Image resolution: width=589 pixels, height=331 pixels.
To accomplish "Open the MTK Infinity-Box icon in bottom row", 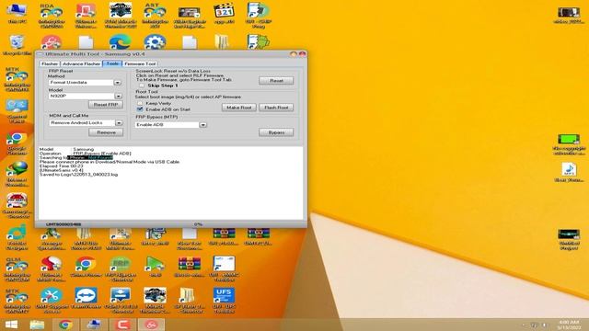I will tap(17, 302).
